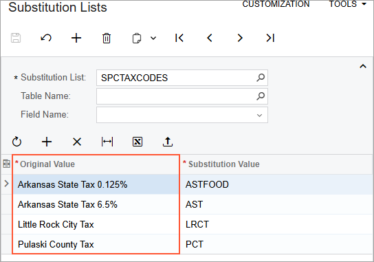The width and height of the screenshot is (374, 262).
Task: Delete the record using the trash icon
Action: 107,39
